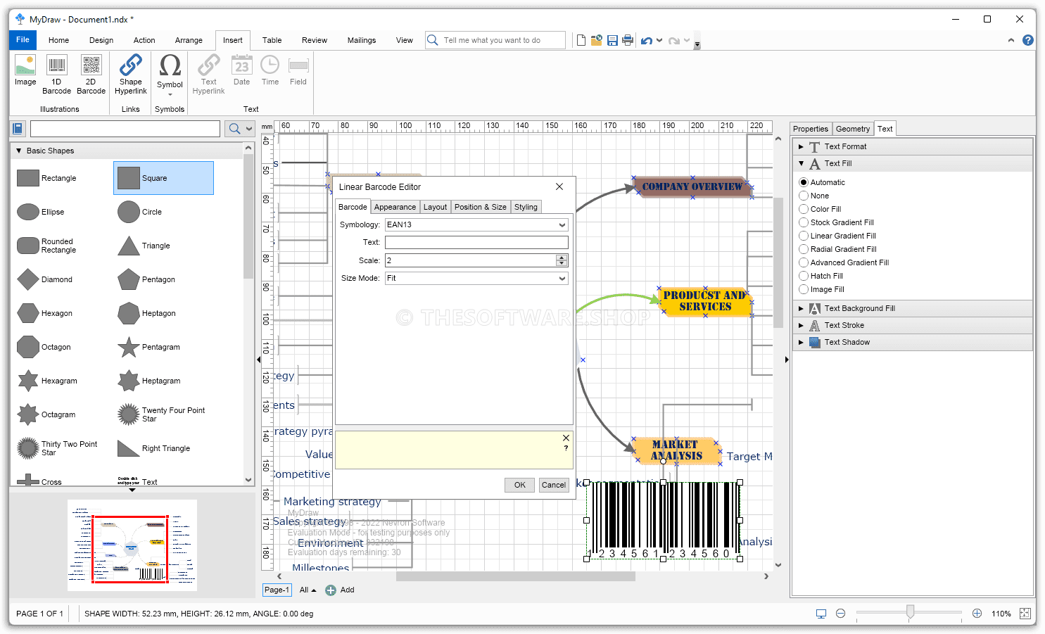Insert a 2D Barcode
This screenshot has width=1045, height=634.
(91, 75)
